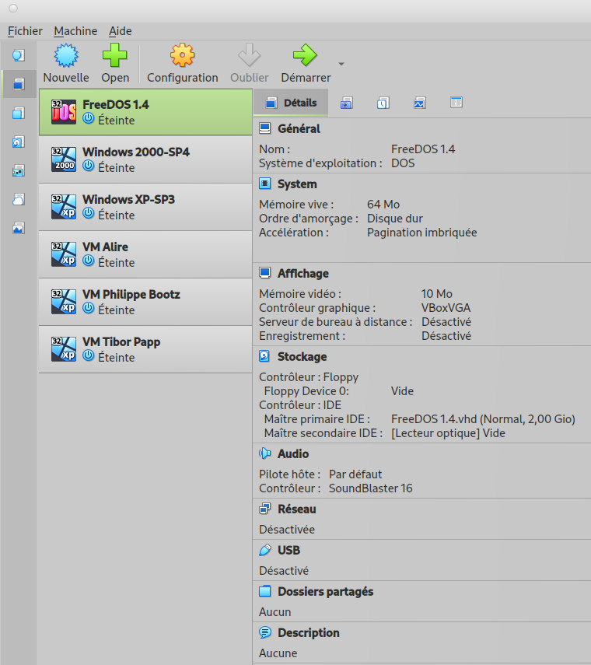
Task: Open the Cloud tool in left sidebar
Action: click(x=19, y=199)
